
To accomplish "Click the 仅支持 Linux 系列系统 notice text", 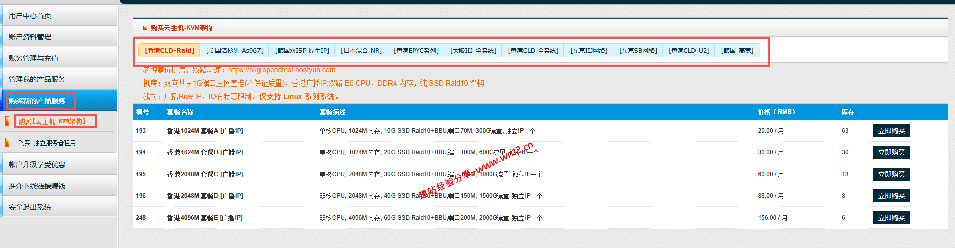I will point(299,96).
